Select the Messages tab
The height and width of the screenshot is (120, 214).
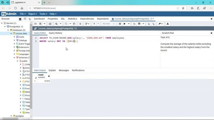click(64, 70)
